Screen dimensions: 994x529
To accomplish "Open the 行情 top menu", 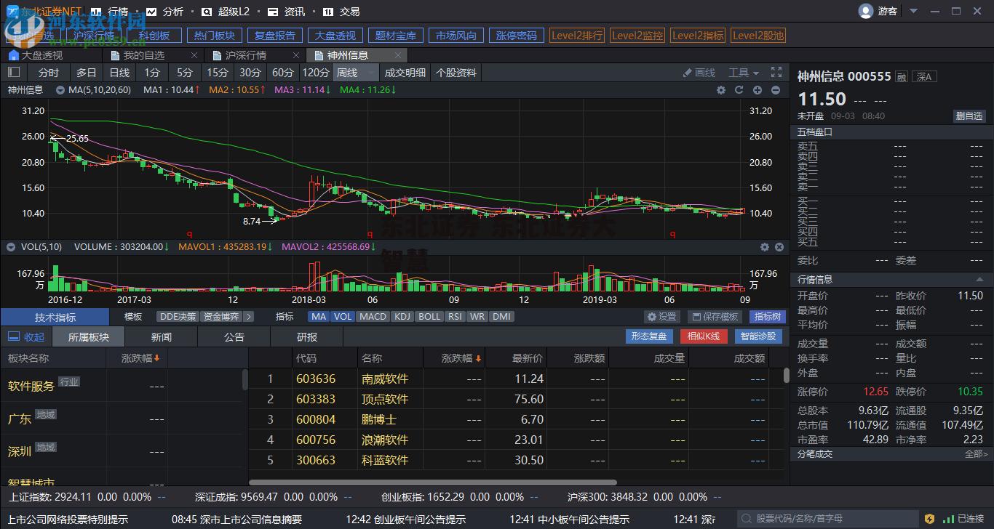I will [x=109, y=12].
